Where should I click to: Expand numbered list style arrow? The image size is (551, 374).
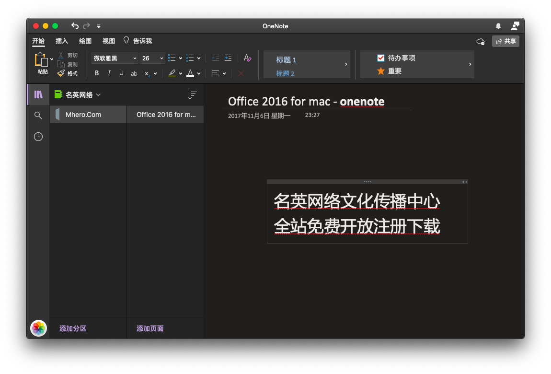199,58
